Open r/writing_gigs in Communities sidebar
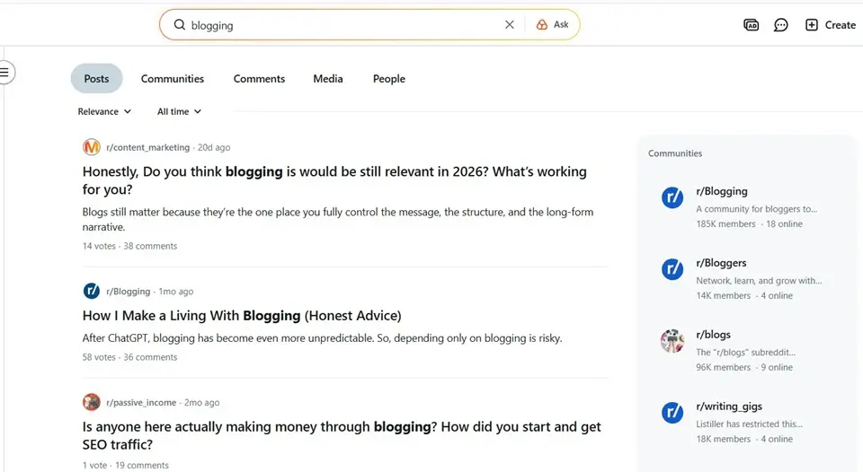Viewport: 863px width, 472px height. click(729, 406)
